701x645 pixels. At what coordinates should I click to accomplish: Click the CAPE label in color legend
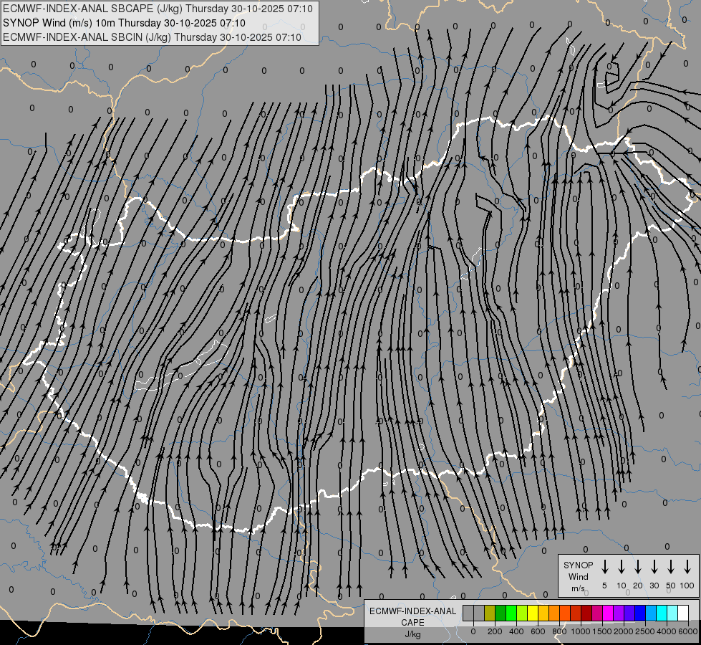click(x=412, y=623)
